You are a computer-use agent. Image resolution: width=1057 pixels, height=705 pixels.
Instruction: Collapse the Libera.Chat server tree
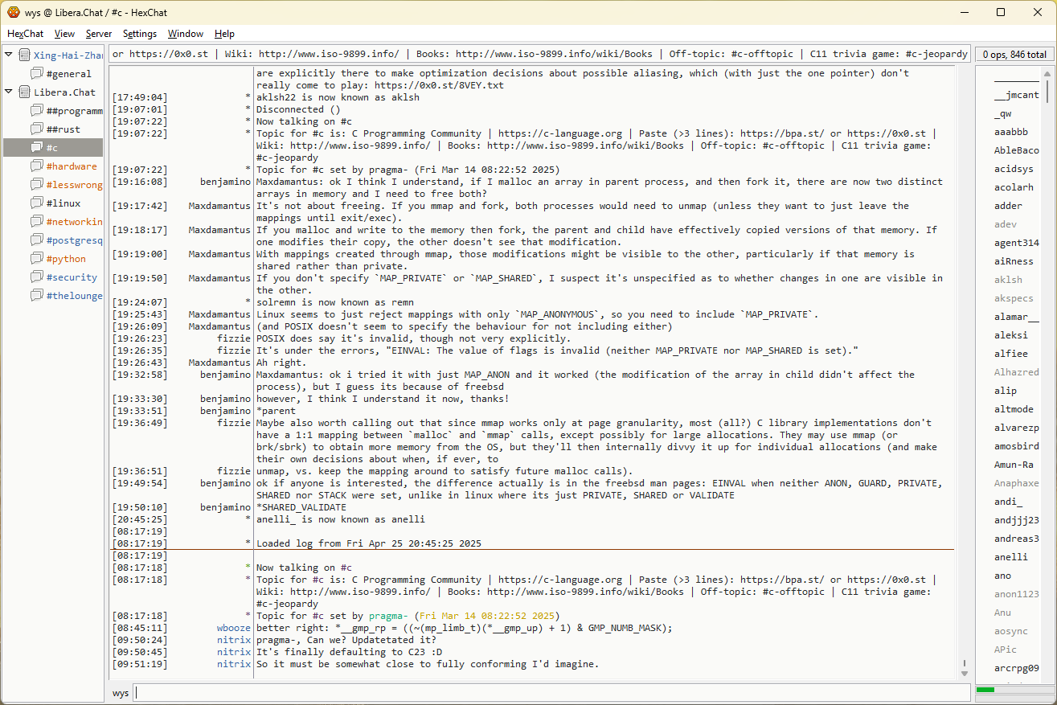pos(9,92)
